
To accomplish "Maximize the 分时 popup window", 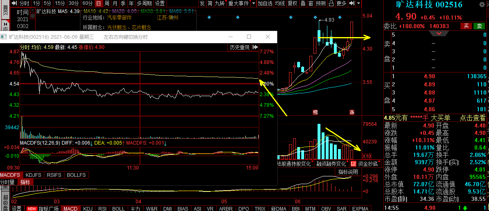I will (x=249, y=37).
